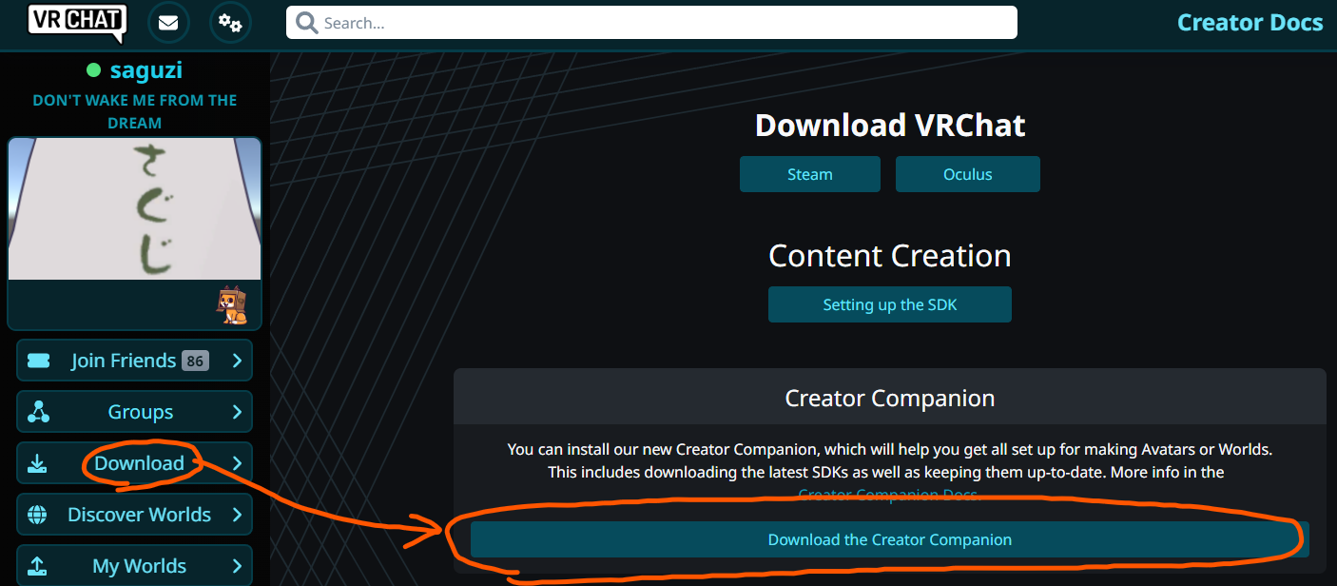
Task: Click the Creator Companion panel heading
Action: pyautogui.click(x=890, y=398)
